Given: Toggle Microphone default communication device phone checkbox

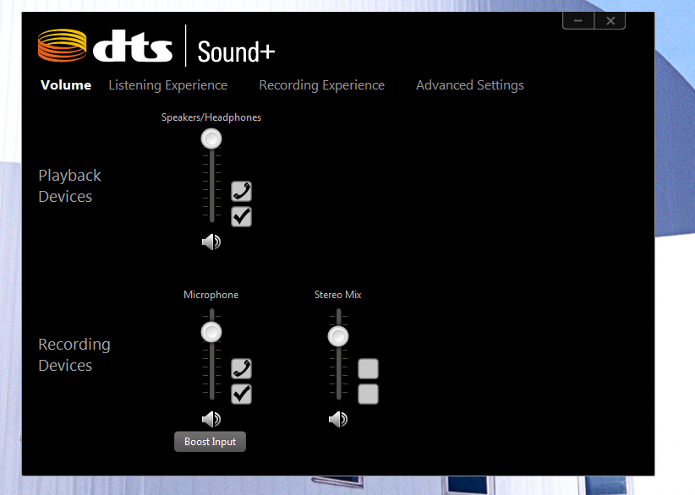Looking at the screenshot, I should pos(241,368).
